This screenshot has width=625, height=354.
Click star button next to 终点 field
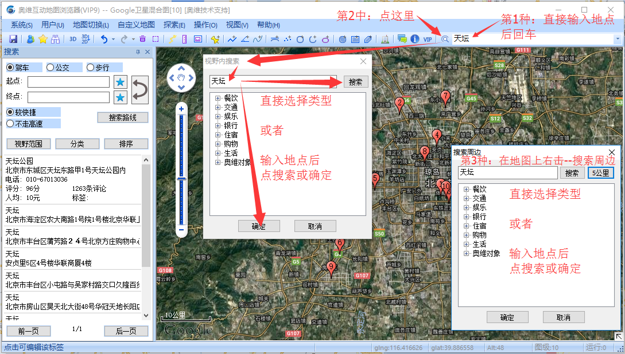click(120, 97)
